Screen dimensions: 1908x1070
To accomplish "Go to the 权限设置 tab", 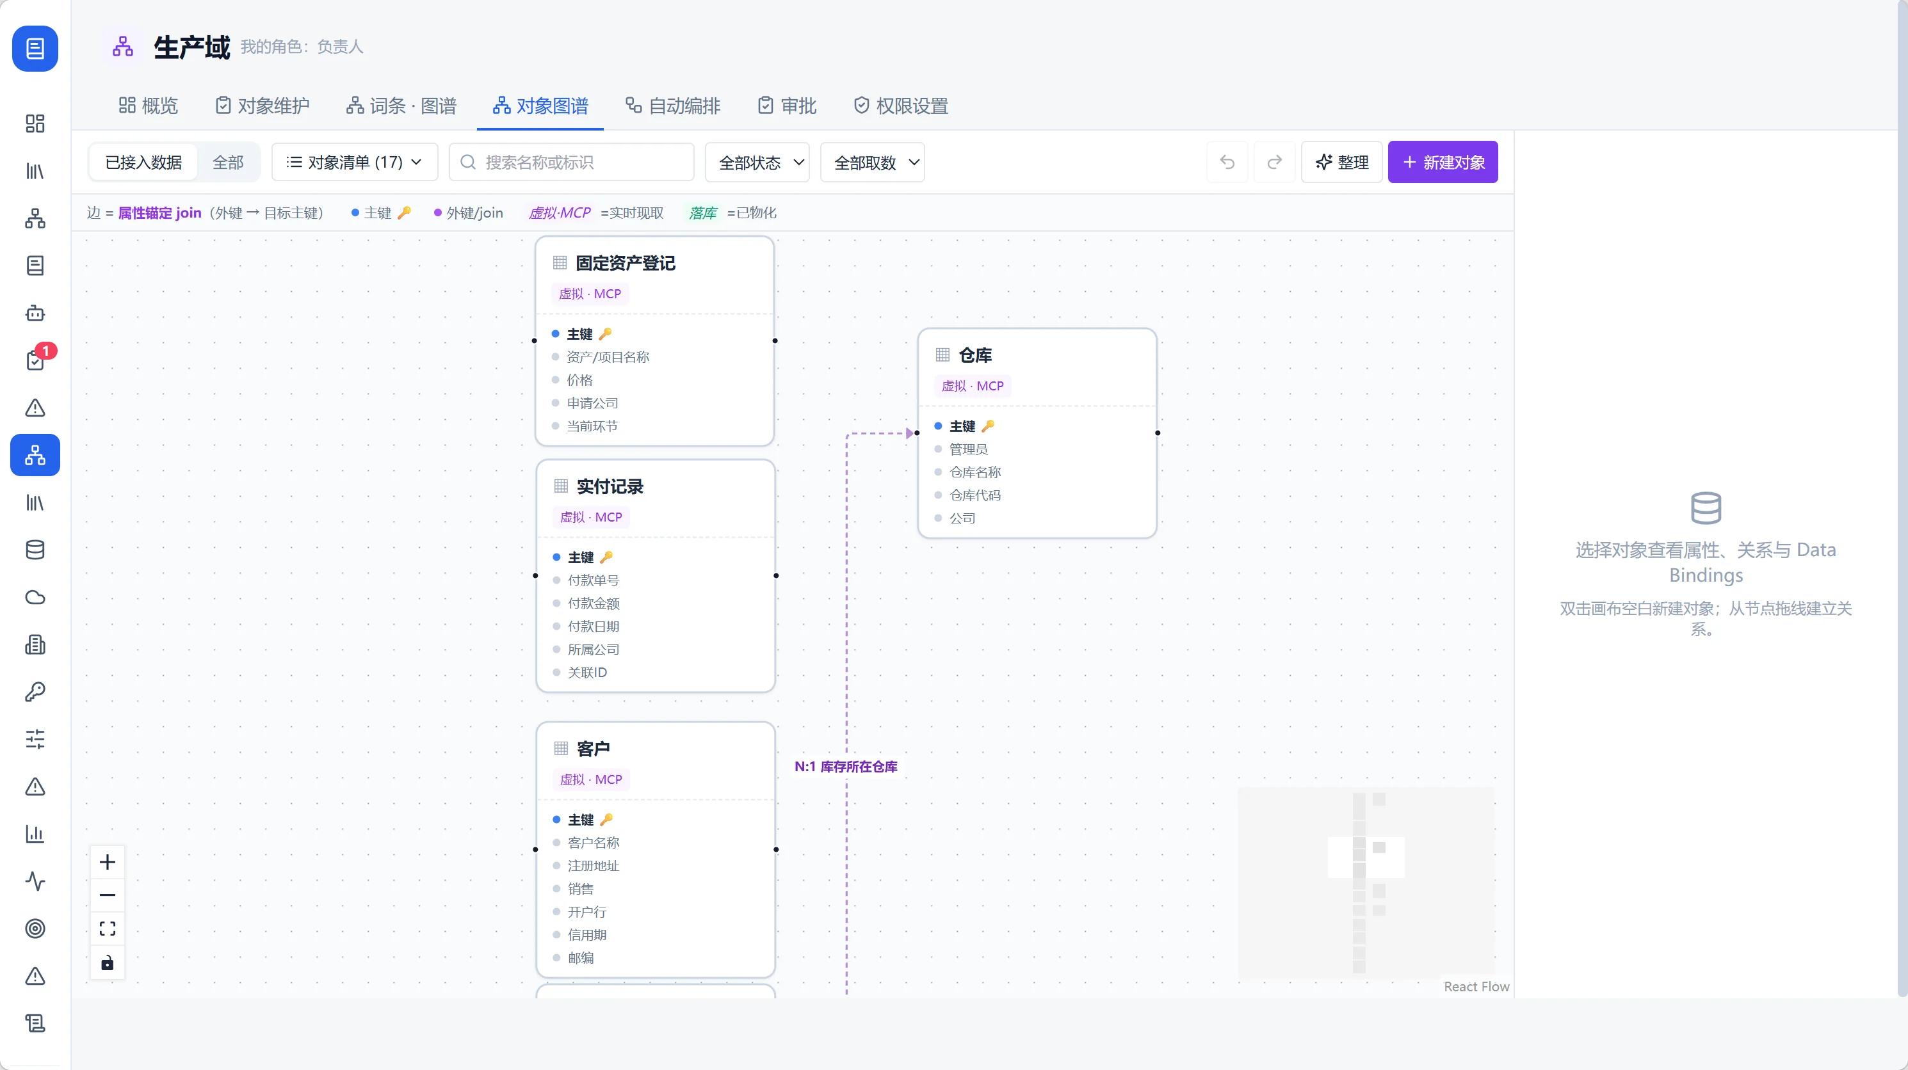I will [x=901, y=106].
